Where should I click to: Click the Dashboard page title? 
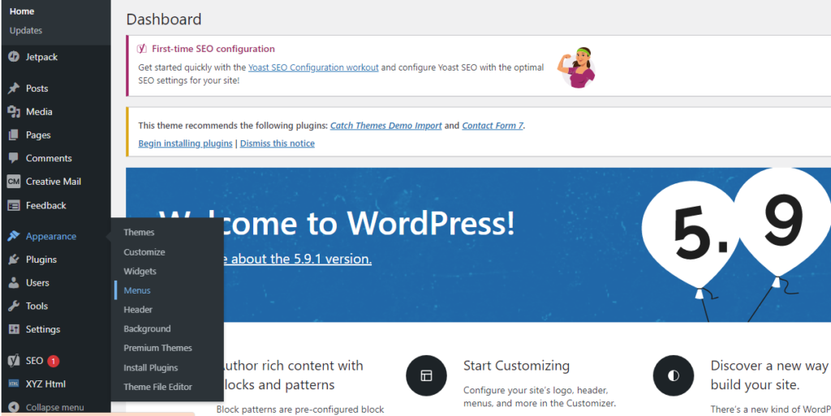pyautogui.click(x=164, y=19)
